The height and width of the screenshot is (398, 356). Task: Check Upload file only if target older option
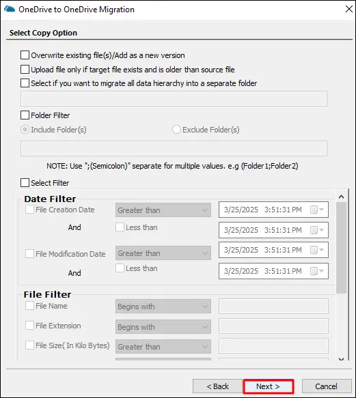click(x=25, y=70)
